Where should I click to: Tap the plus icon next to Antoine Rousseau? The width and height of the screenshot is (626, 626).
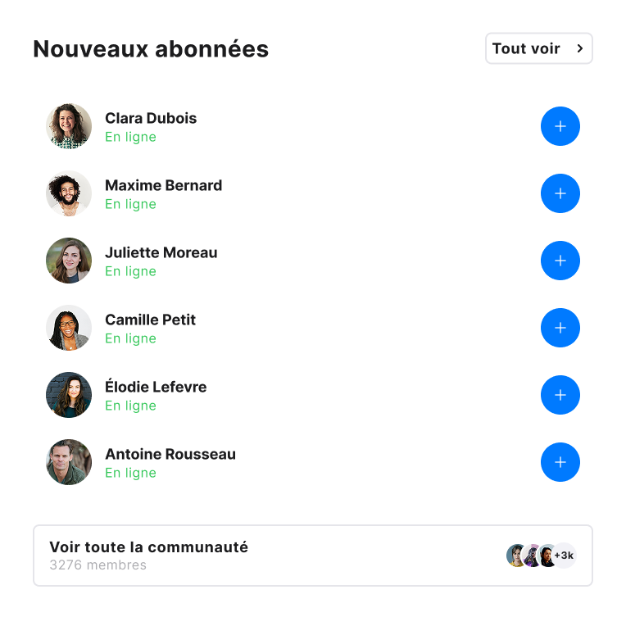560,462
